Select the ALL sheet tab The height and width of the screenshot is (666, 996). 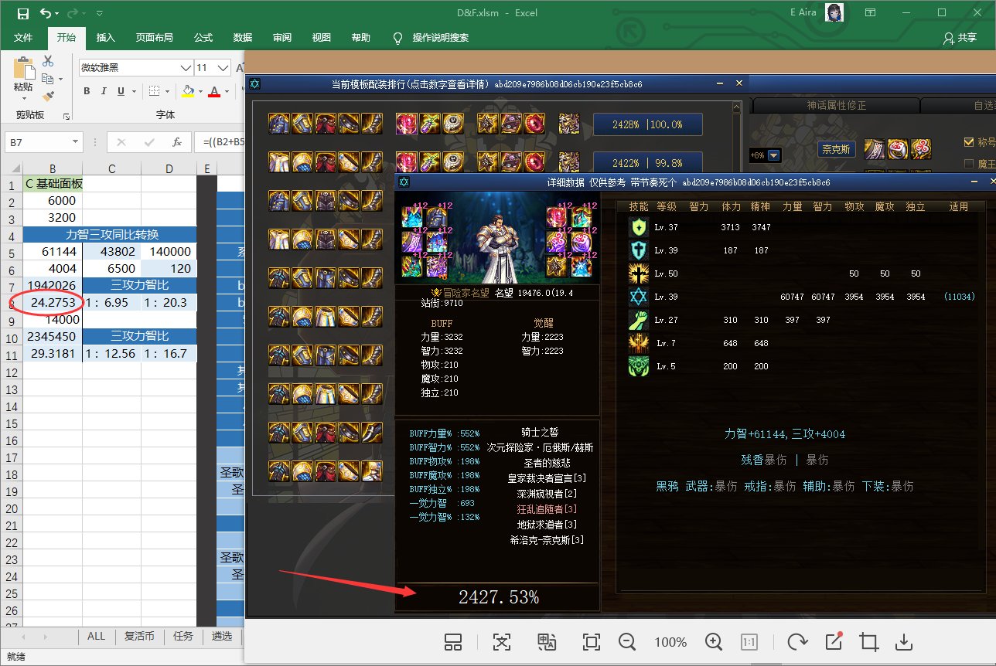click(96, 637)
